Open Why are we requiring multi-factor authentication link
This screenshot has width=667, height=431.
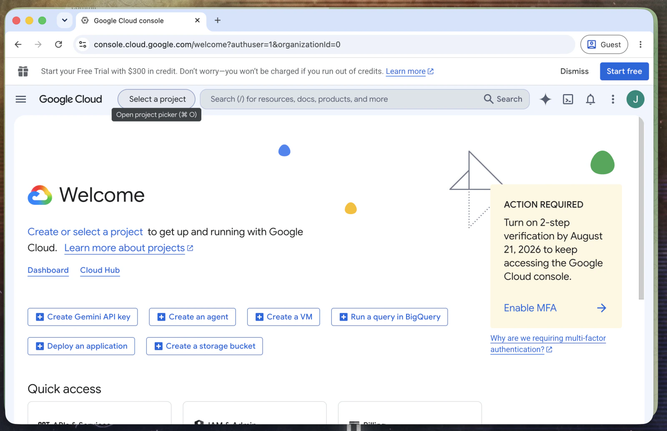pyautogui.click(x=548, y=344)
